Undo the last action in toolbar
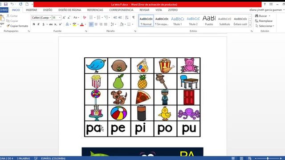The image size is (285, 160). (x=12, y=4)
